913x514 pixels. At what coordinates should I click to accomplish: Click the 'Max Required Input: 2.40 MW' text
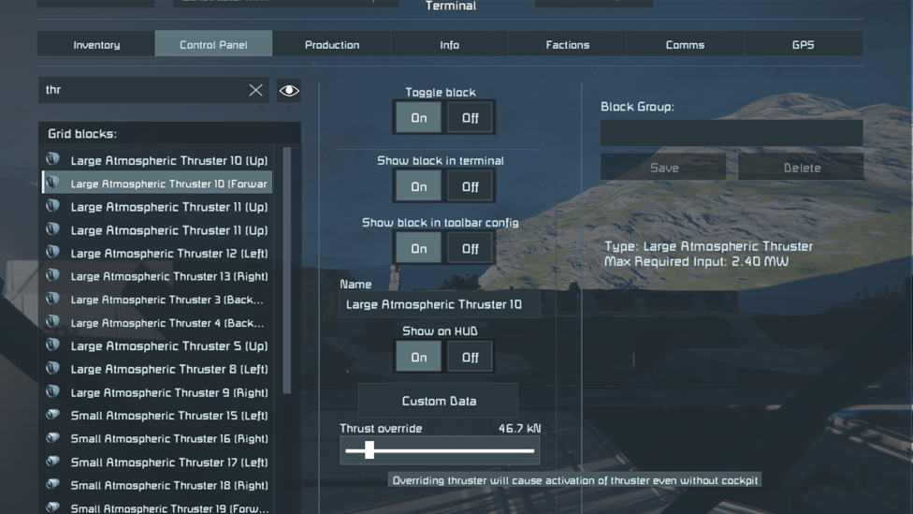pos(696,261)
